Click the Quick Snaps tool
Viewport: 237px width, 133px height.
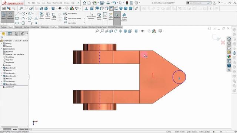(x=105, y=16)
